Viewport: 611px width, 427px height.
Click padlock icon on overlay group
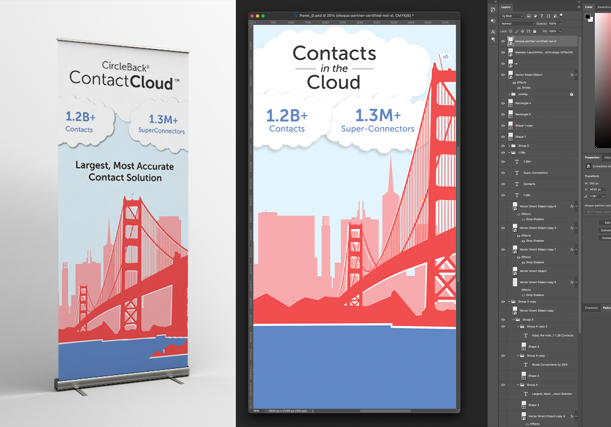pyautogui.click(x=572, y=94)
